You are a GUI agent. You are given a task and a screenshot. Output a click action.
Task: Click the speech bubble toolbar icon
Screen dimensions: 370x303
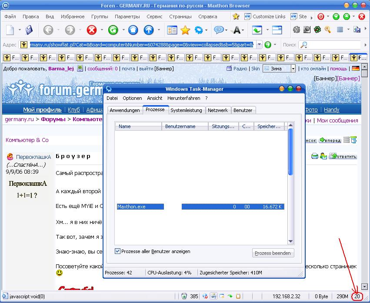tap(219, 30)
